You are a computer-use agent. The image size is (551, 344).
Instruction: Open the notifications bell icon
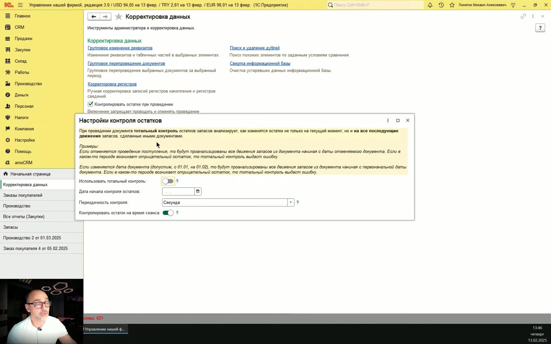pos(430,5)
